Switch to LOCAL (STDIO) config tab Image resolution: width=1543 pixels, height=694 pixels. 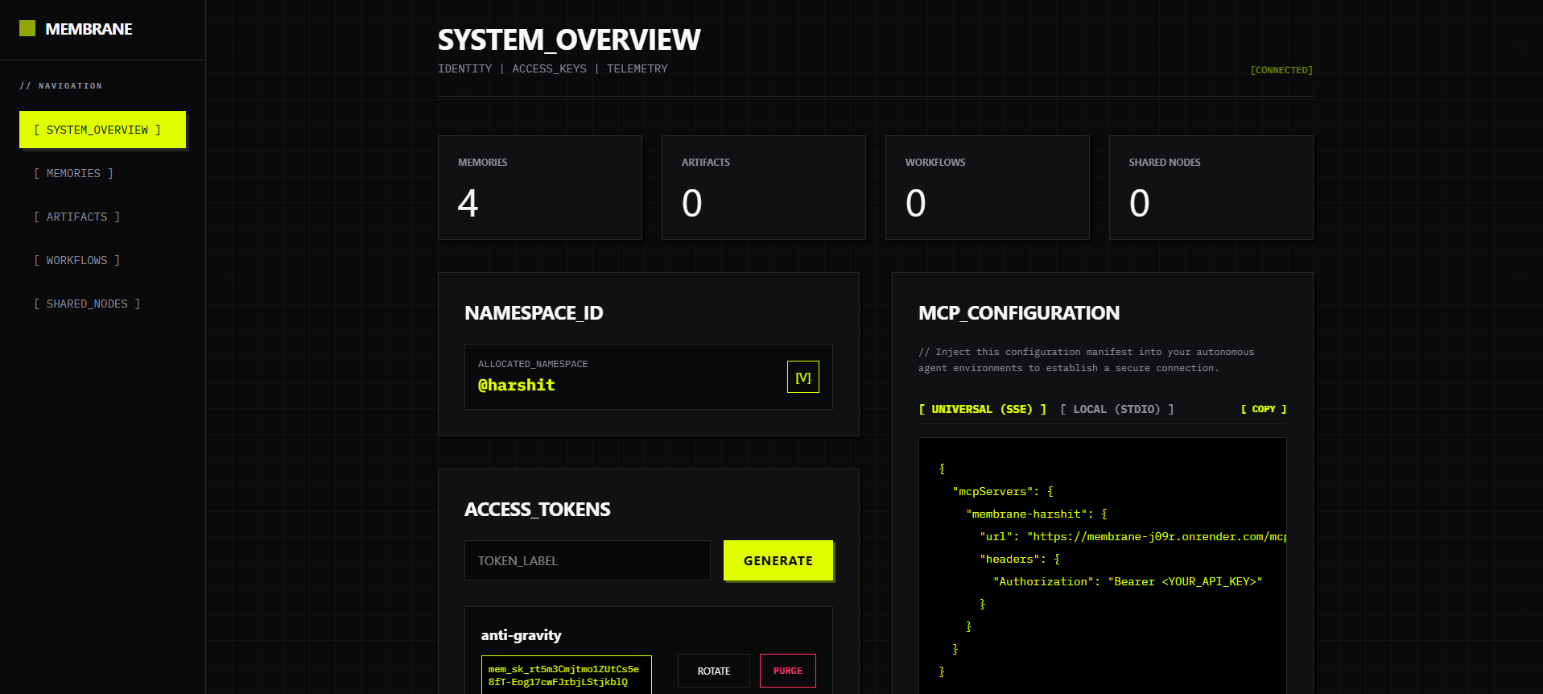pos(1116,409)
